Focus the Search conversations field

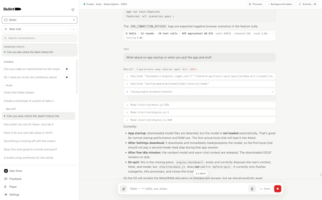(39, 38)
